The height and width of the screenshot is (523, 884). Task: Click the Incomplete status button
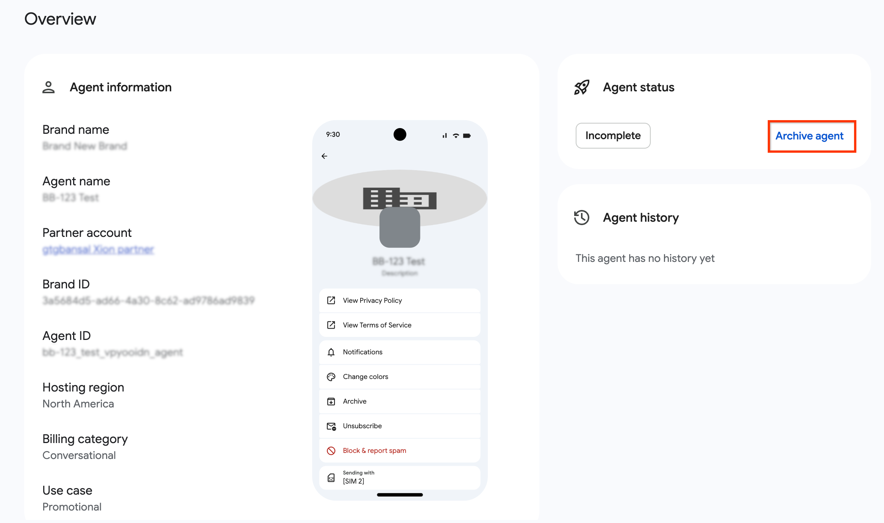pyautogui.click(x=613, y=136)
